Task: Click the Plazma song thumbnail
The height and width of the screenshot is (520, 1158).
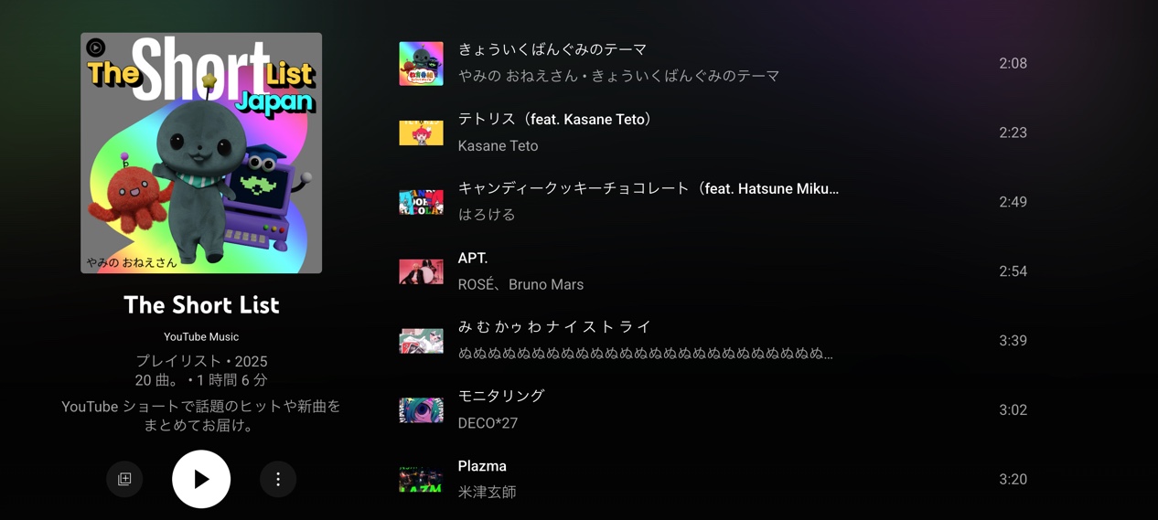Action: coord(421,479)
